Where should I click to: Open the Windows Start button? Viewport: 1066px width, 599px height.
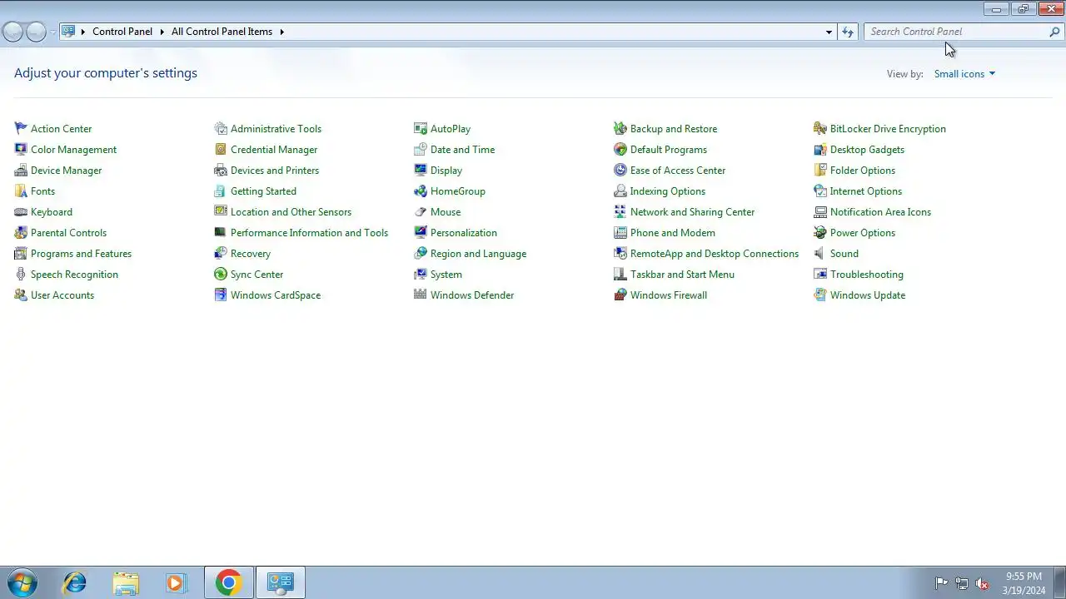pos(22,583)
